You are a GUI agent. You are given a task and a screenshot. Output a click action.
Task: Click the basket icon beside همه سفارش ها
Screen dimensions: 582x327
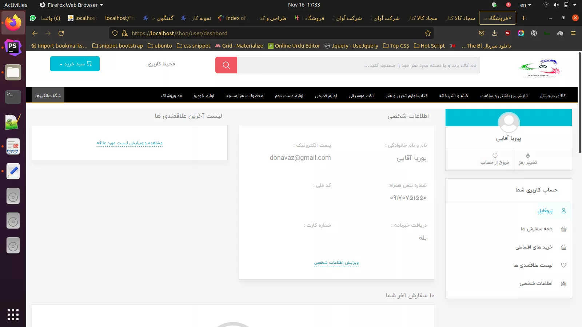(563, 229)
